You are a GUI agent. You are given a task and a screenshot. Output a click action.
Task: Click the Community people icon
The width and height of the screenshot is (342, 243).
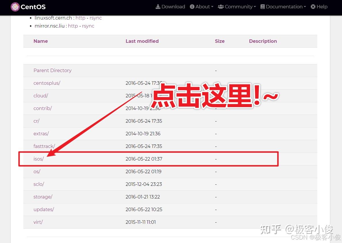point(221,6)
